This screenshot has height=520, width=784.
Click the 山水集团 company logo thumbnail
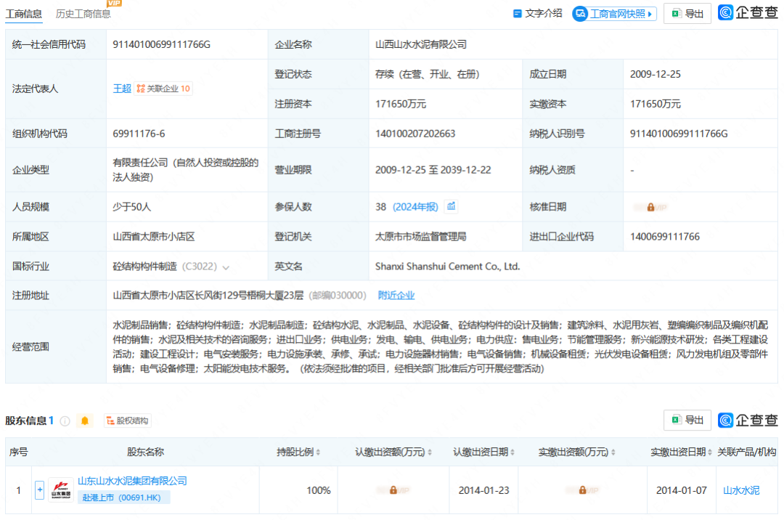coord(61,490)
